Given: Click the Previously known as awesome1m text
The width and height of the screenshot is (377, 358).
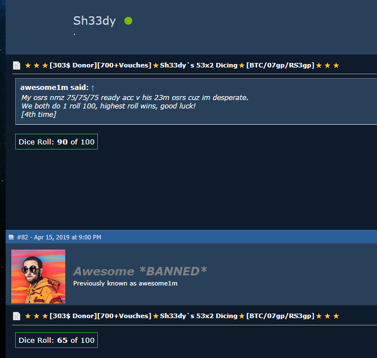Looking at the screenshot, I should pyautogui.click(x=125, y=283).
